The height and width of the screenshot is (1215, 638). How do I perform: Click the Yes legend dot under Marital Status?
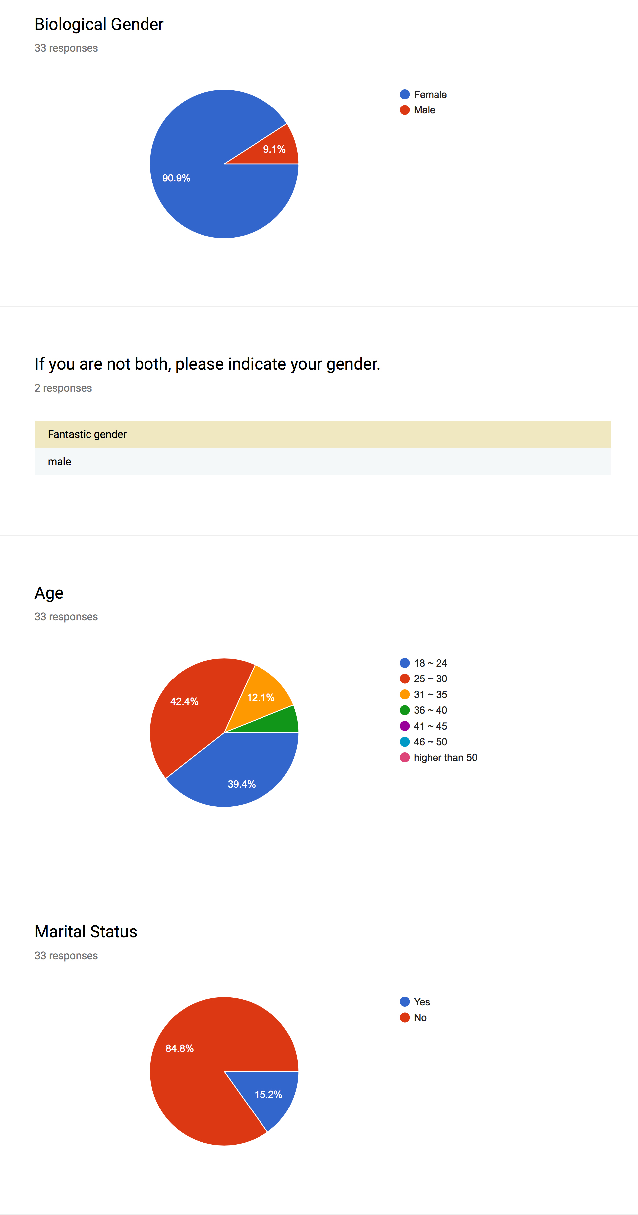point(404,1001)
